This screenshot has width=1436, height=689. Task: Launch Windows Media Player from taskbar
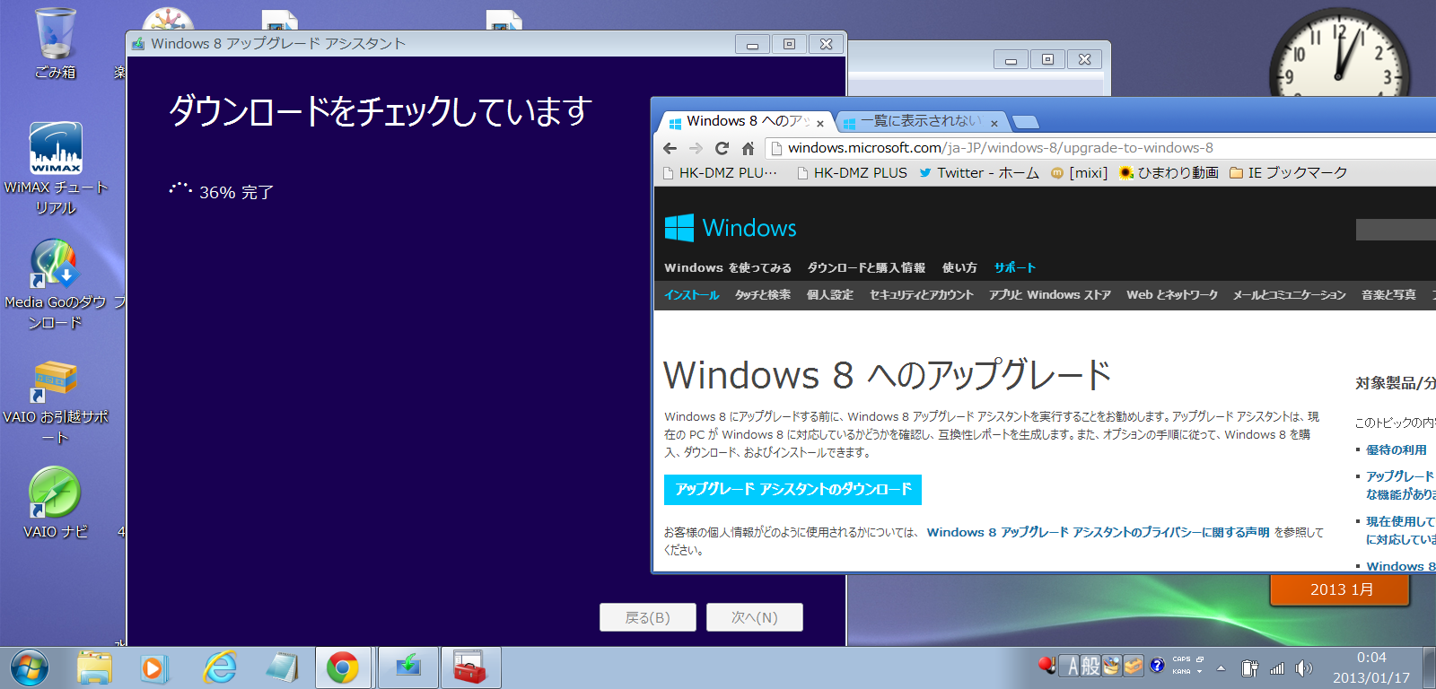[x=153, y=668]
